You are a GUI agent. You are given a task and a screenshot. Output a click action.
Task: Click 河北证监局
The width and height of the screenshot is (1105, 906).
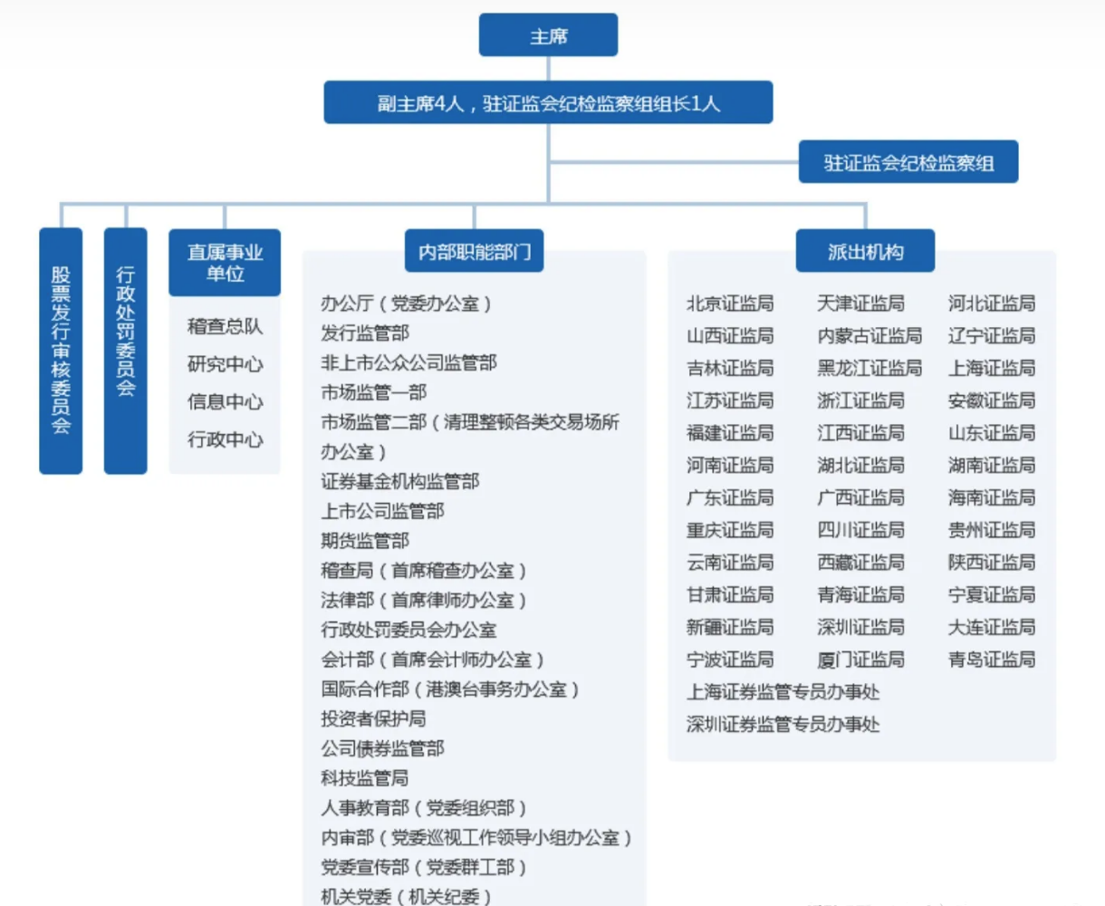tap(992, 304)
